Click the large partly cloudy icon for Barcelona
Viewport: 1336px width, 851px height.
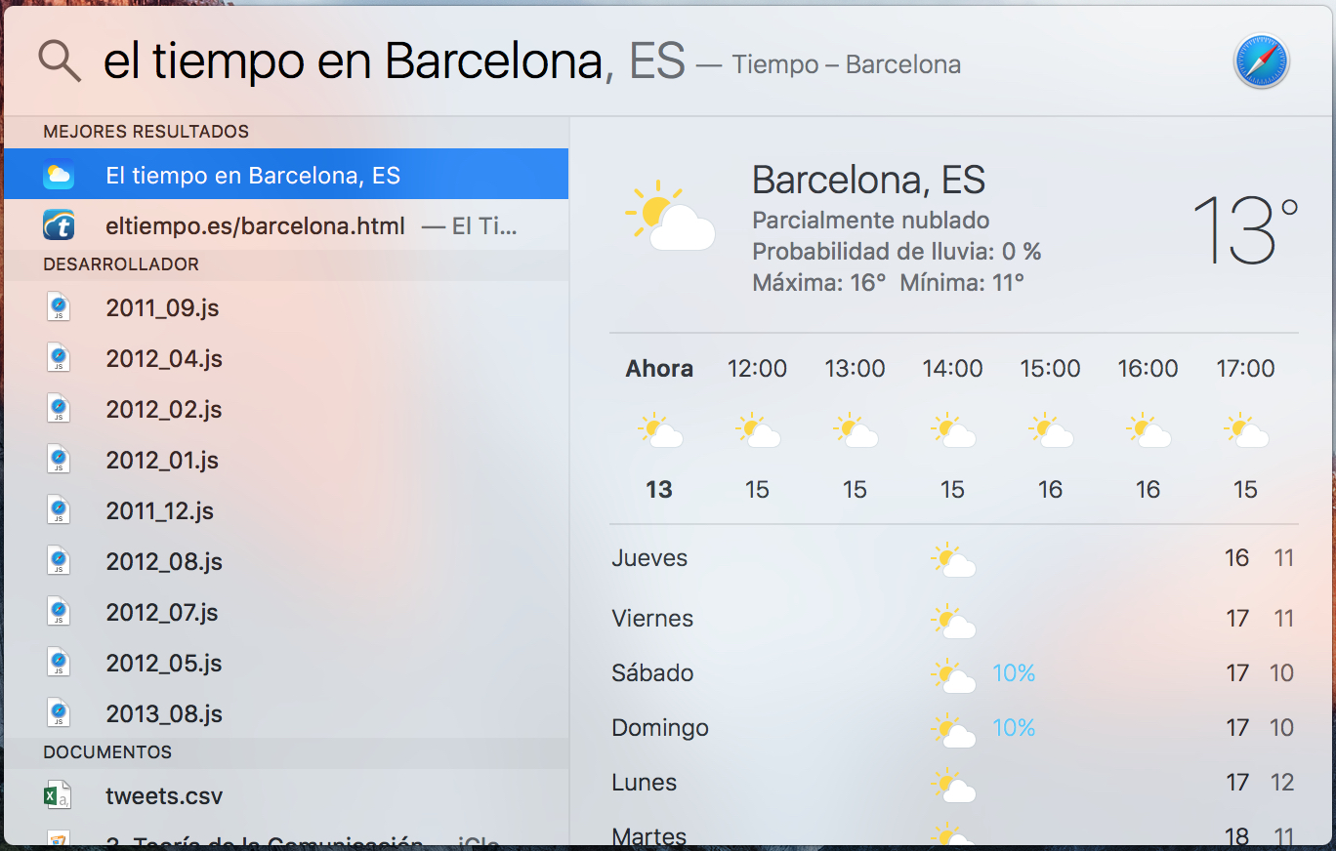(670, 216)
